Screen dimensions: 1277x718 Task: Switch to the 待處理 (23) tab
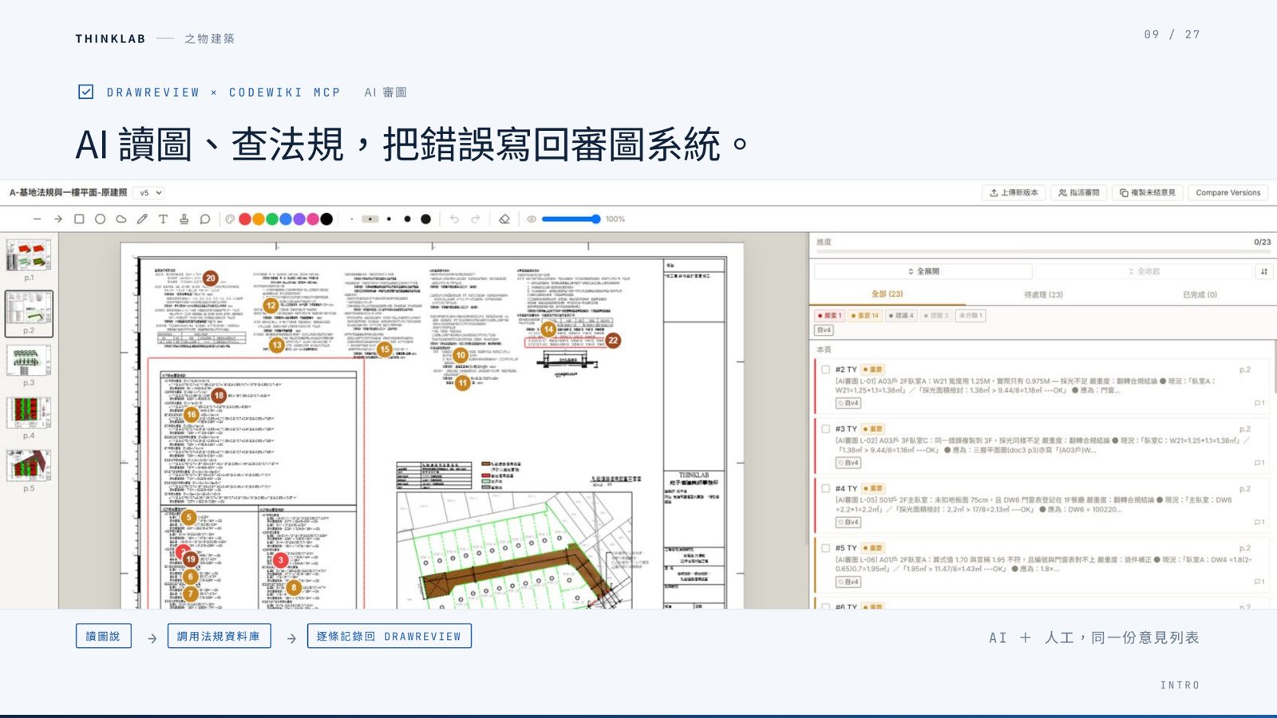[x=1043, y=294]
